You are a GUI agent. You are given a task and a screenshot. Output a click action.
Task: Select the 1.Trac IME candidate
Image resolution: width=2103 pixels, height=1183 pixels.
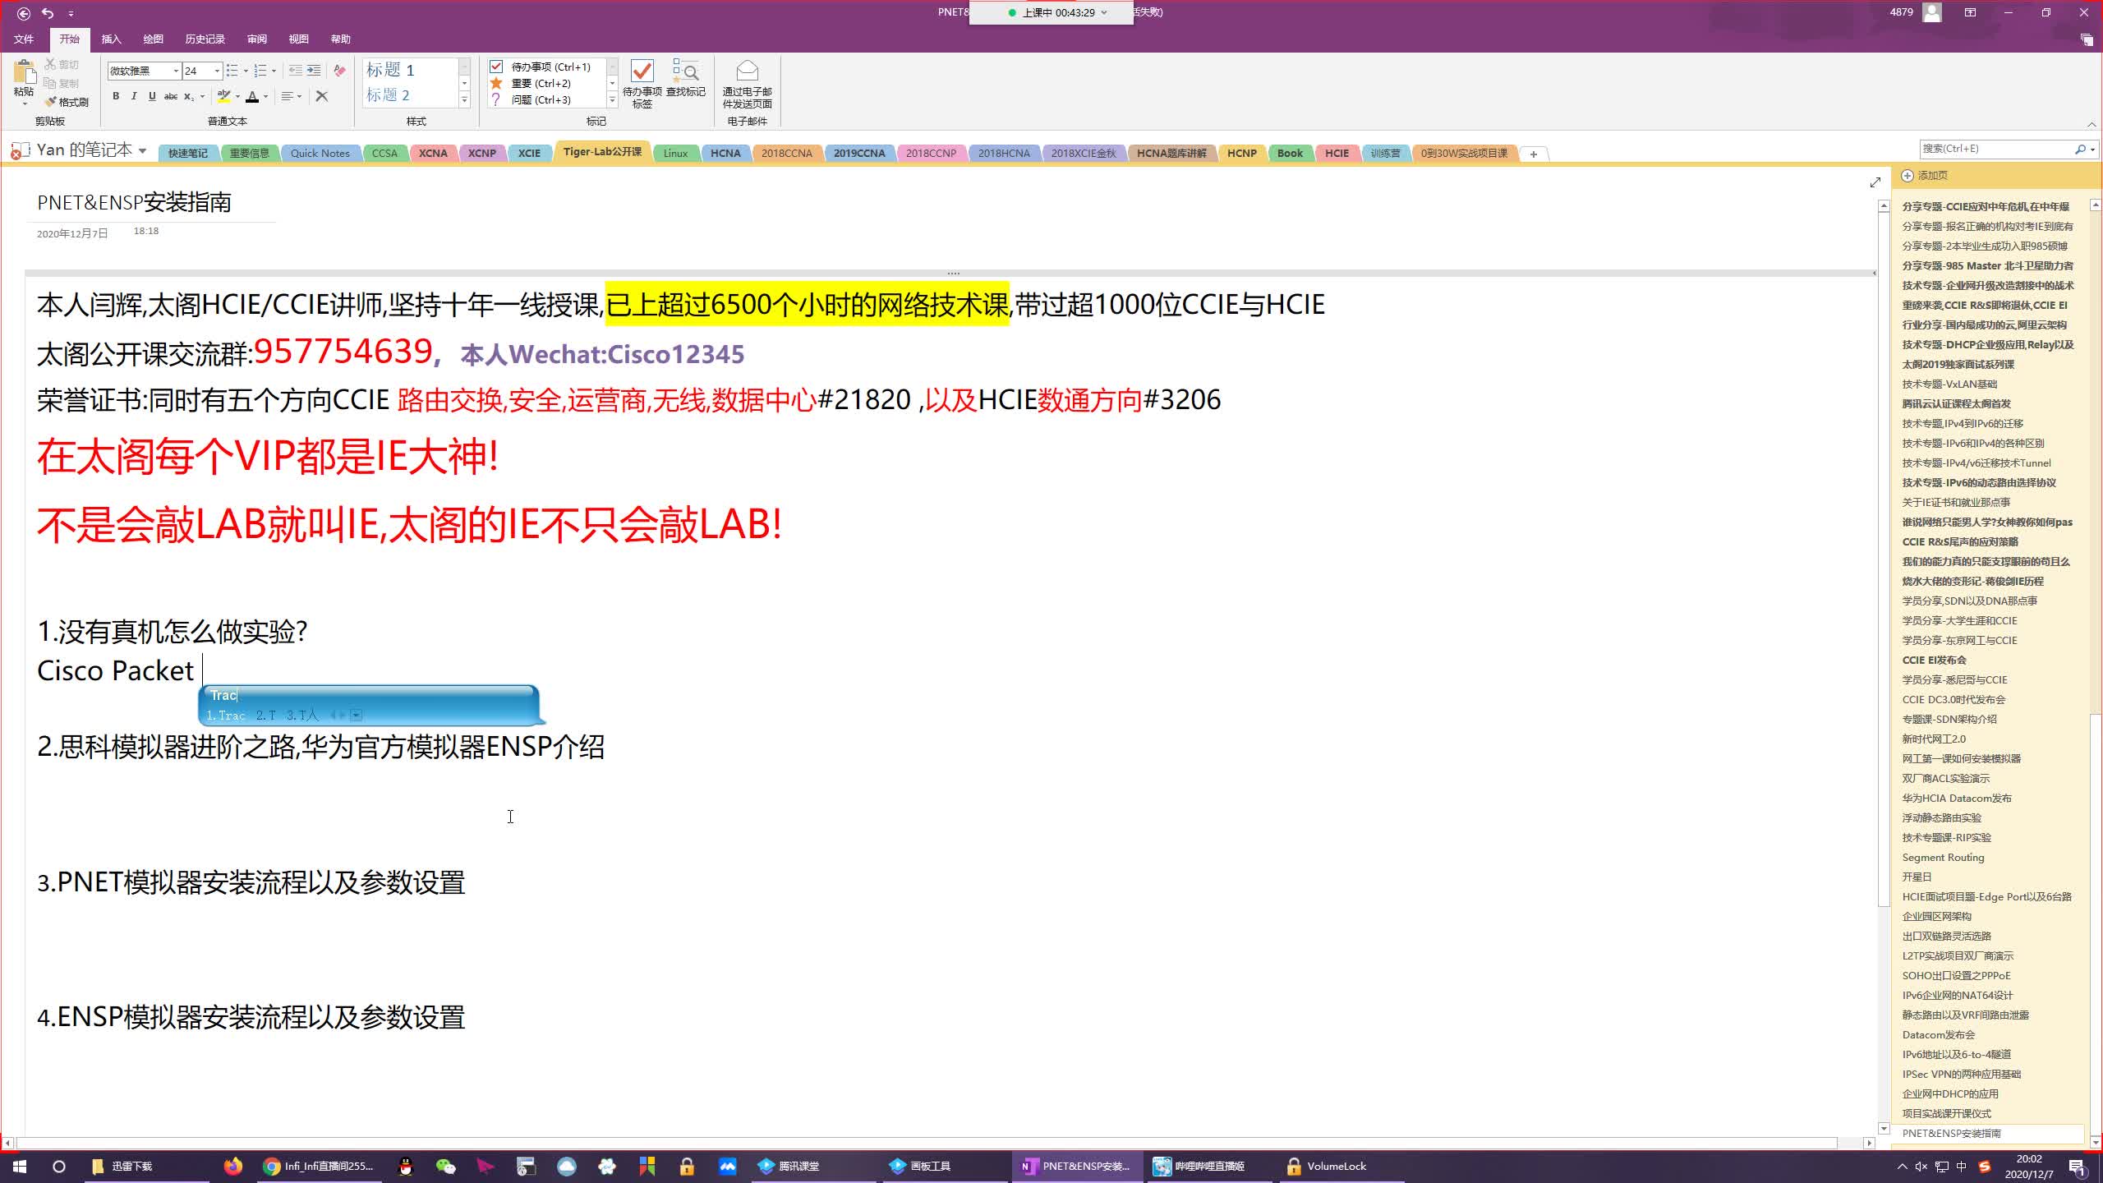tap(226, 716)
